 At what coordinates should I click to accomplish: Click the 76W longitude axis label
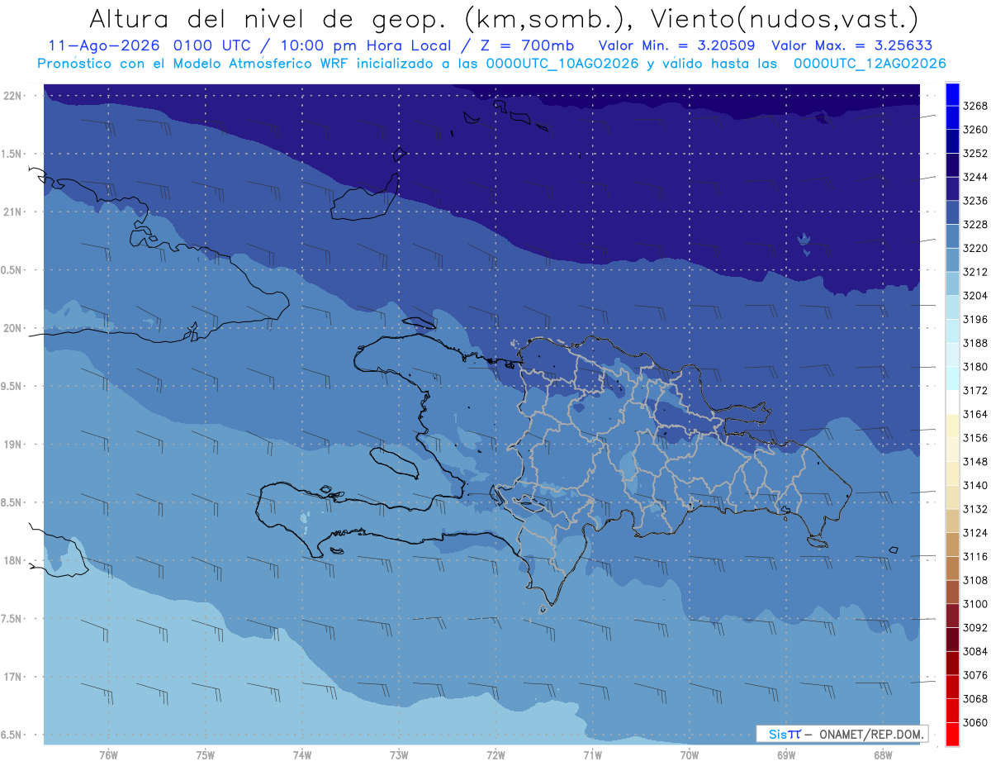(108, 755)
